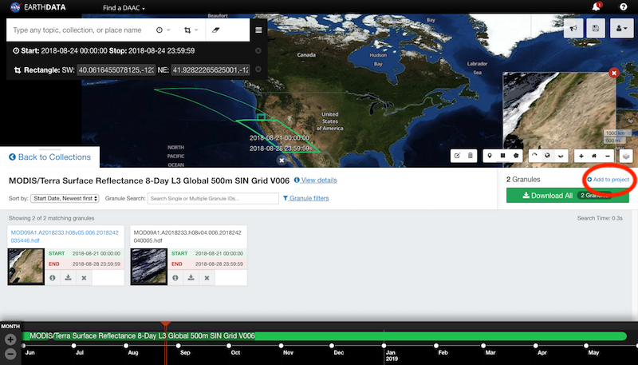Open the h08v05 granule file name link
The height and width of the screenshot is (365, 638).
65,236
